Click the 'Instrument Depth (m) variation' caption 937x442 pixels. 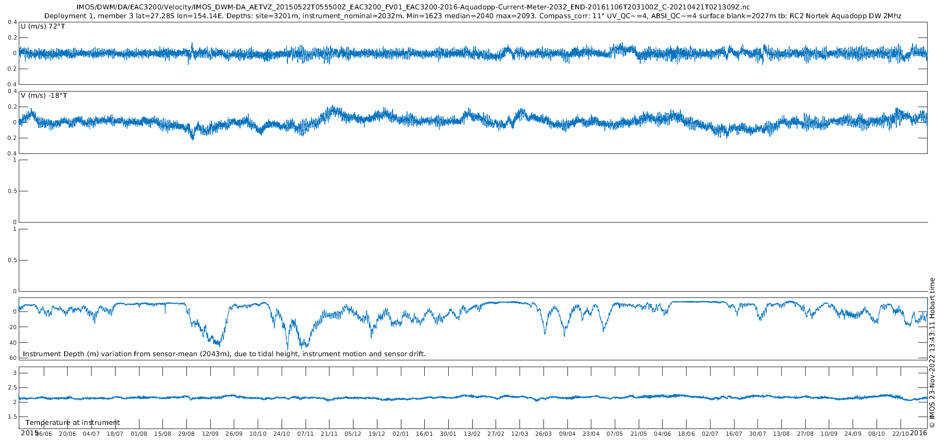click(x=224, y=354)
